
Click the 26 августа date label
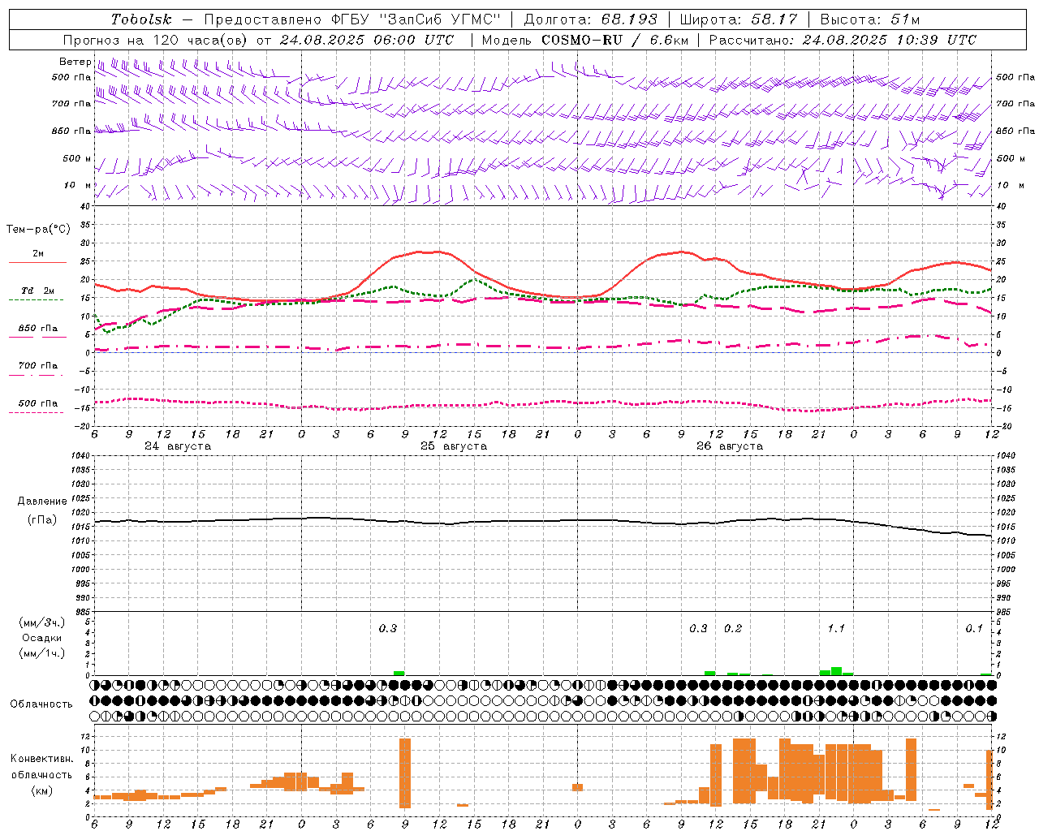click(730, 446)
